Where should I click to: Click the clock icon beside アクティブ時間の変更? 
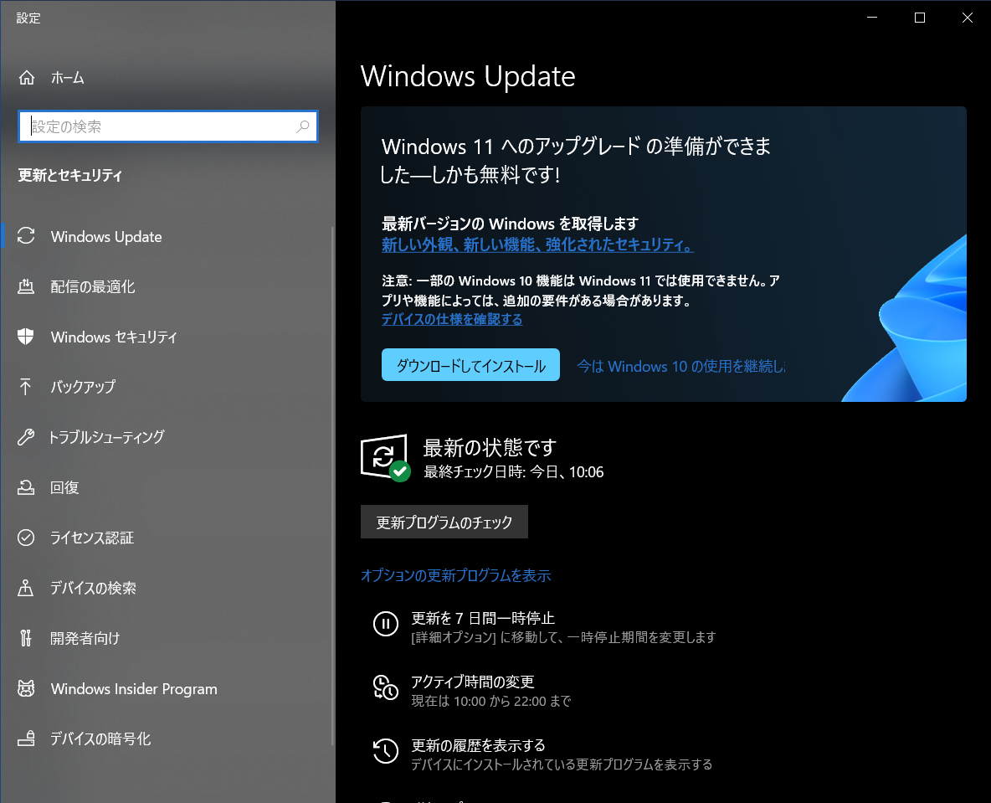click(x=386, y=687)
